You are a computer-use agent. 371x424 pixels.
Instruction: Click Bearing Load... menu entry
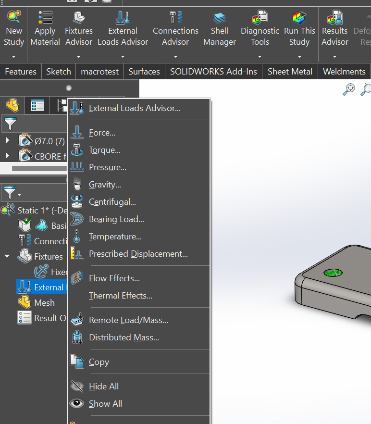(116, 219)
